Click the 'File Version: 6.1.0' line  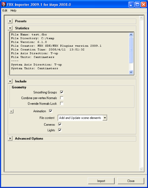tap(29, 42)
